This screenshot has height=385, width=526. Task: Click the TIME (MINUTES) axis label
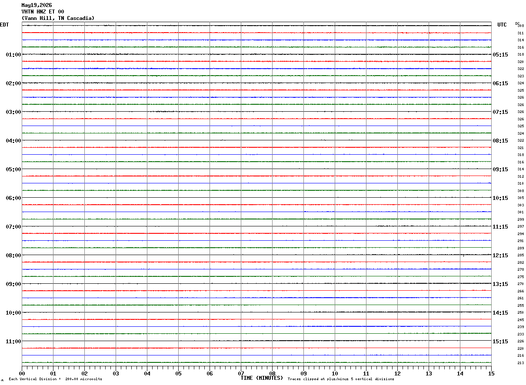tap(262, 378)
